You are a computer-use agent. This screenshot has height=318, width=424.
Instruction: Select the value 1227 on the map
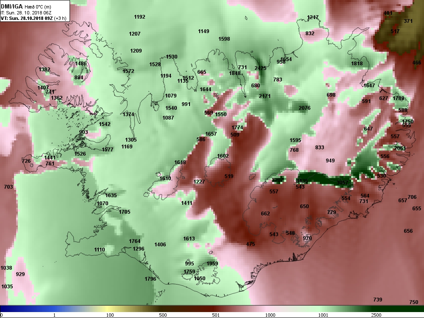click(x=199, y=182)
